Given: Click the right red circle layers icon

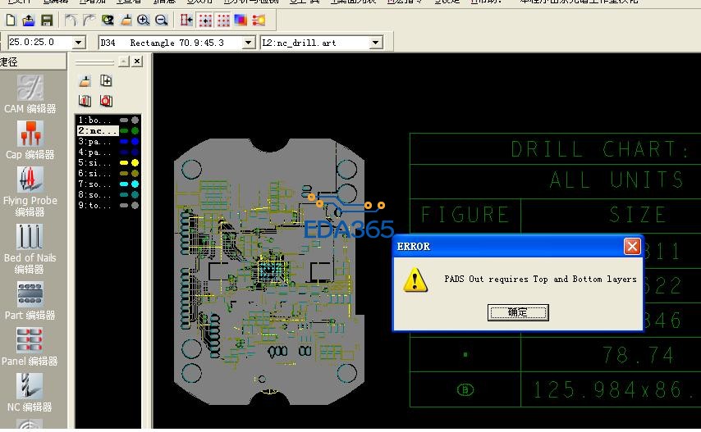Looking at the screenshot, I should (106, 100).
